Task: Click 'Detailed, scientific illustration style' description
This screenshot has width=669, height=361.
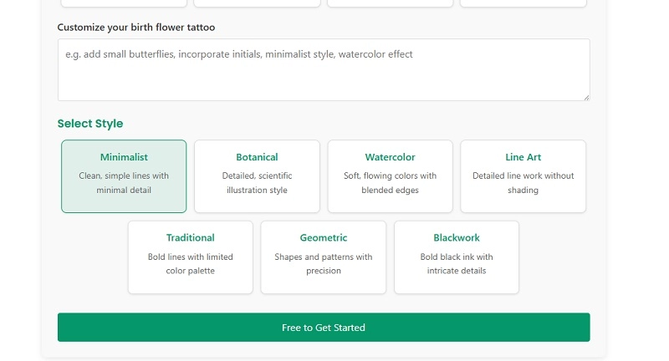Action: (x=257, y=183)
